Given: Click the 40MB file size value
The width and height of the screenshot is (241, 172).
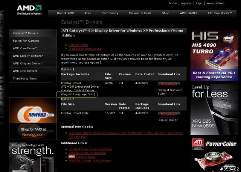Looking at the screenshot, I should [x=109, y=83].
